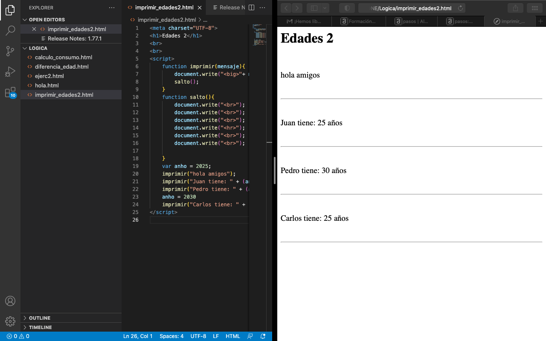Go back in Safari
This screenshot has height=341, width=546.
(x=286, y=8)
